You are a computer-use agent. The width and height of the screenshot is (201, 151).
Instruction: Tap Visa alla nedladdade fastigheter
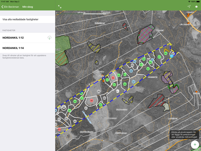pos(28,19)
